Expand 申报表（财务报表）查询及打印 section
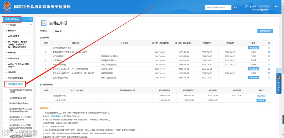284x138 pixels. click(31, 65)
